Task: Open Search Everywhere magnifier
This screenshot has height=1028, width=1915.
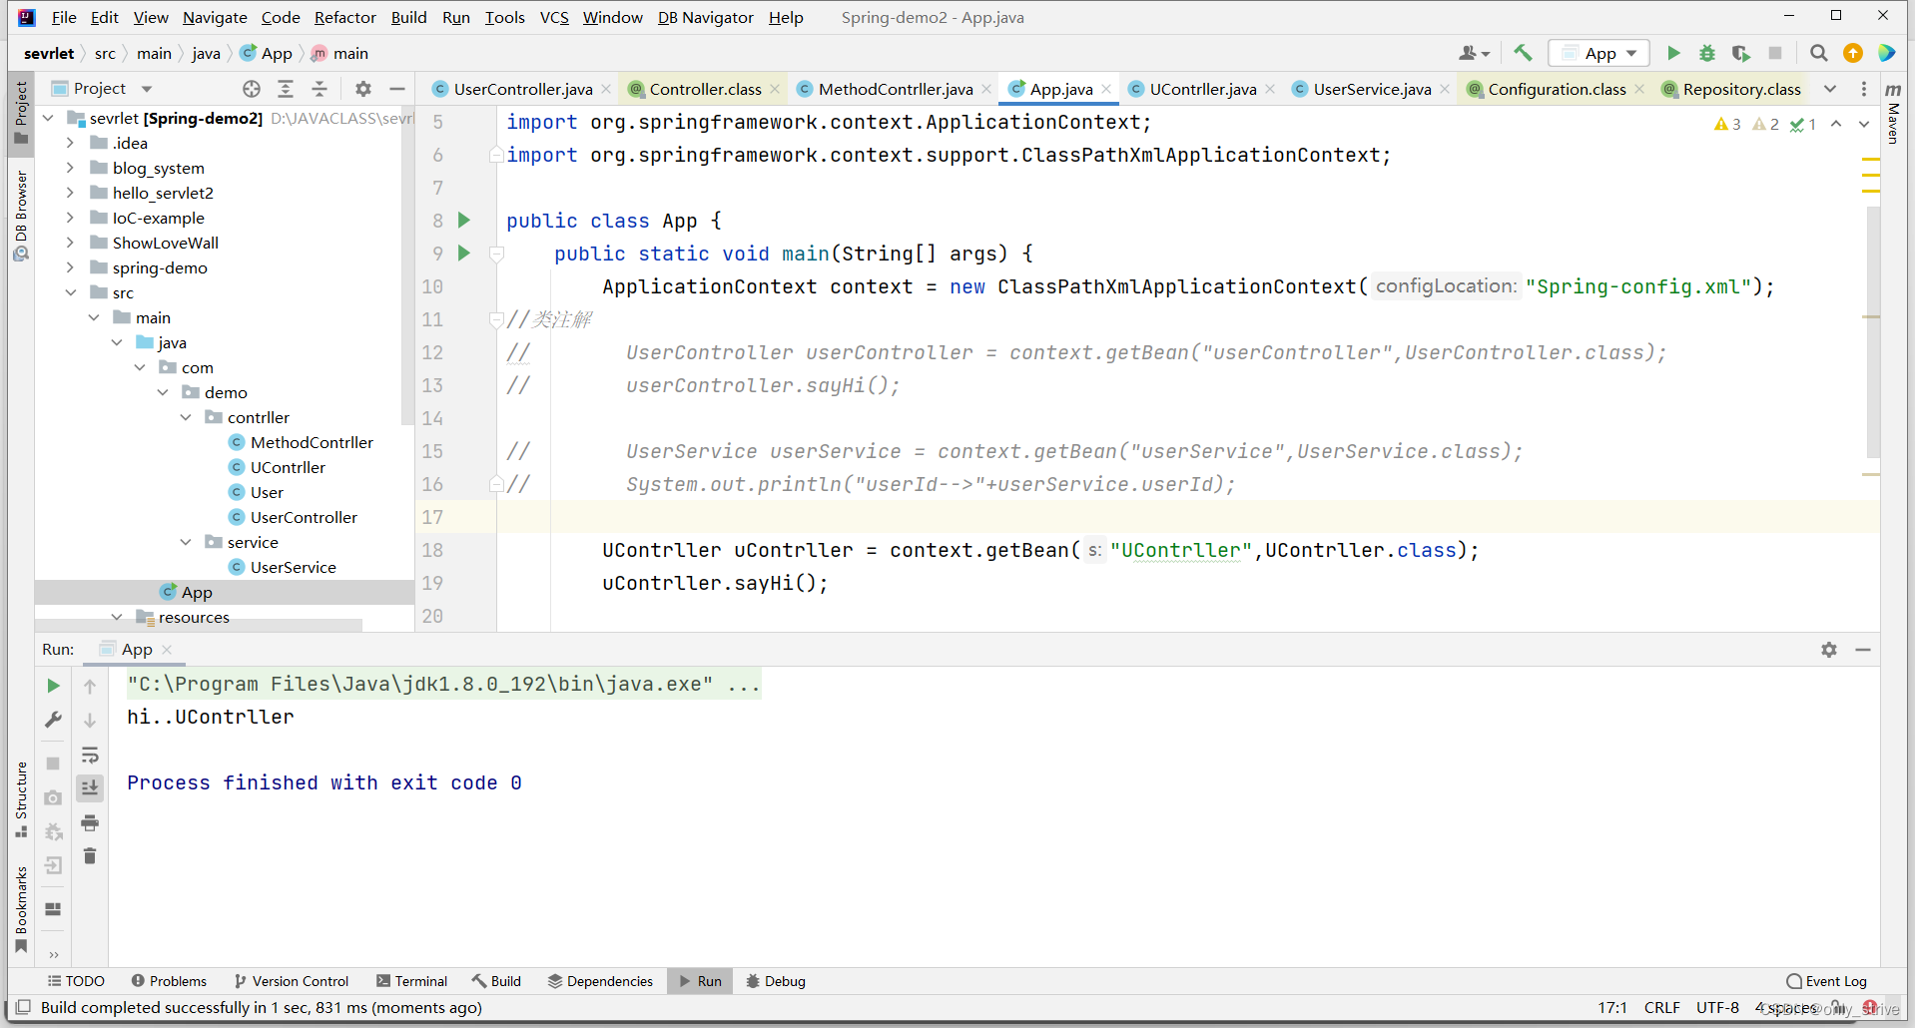Action: (x=1819, y=53)
